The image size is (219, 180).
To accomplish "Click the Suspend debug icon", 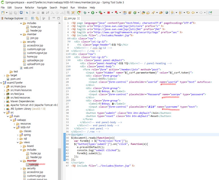I will tap(38, 13).
